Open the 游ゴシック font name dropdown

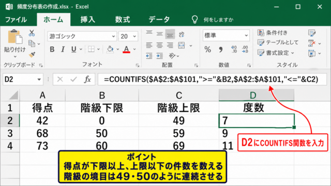113,36
